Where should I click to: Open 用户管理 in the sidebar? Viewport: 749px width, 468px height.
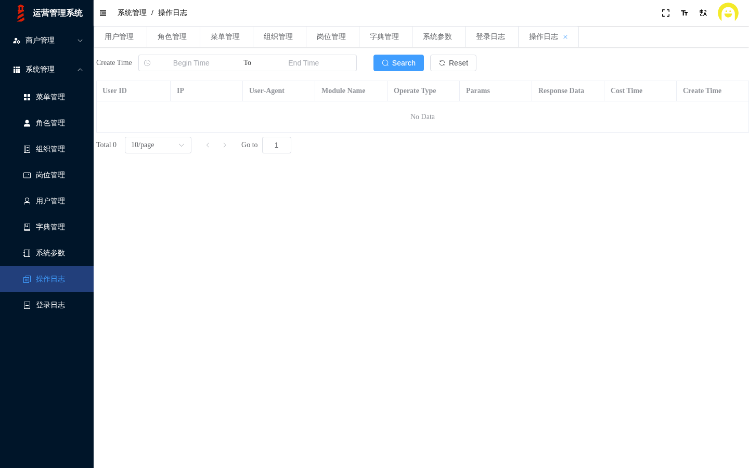click(x=47, y=201)
